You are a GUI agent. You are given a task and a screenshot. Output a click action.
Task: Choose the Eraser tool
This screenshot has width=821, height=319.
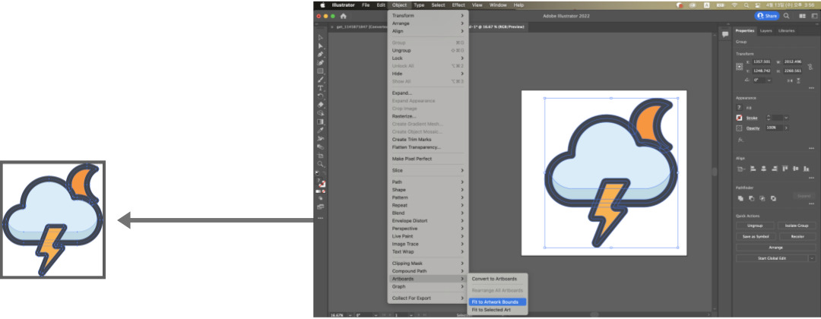321,104
